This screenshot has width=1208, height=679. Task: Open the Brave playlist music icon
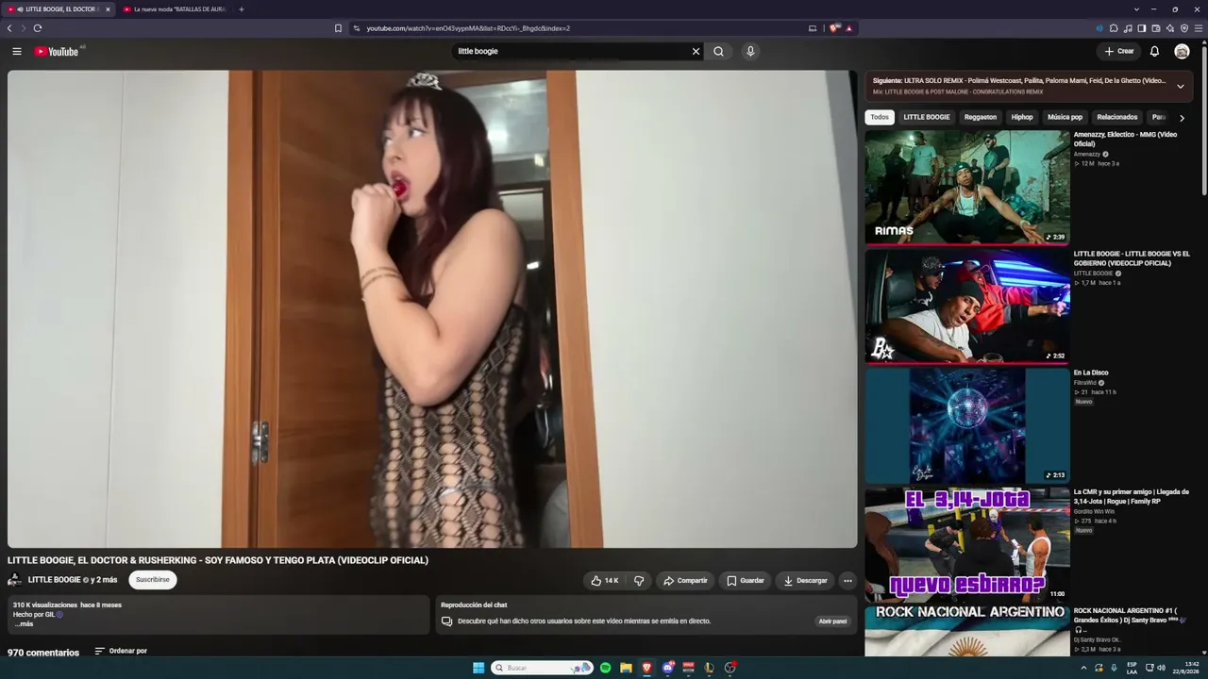pyautogui.click(x=1128, y=28)
